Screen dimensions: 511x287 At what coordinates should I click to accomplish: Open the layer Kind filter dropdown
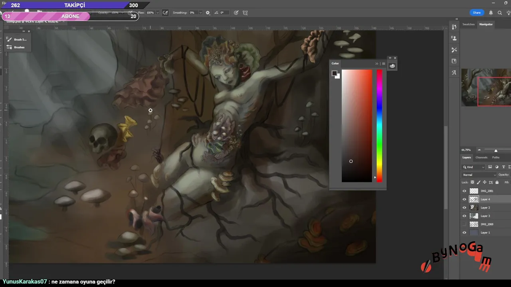[x=473, y=167]
